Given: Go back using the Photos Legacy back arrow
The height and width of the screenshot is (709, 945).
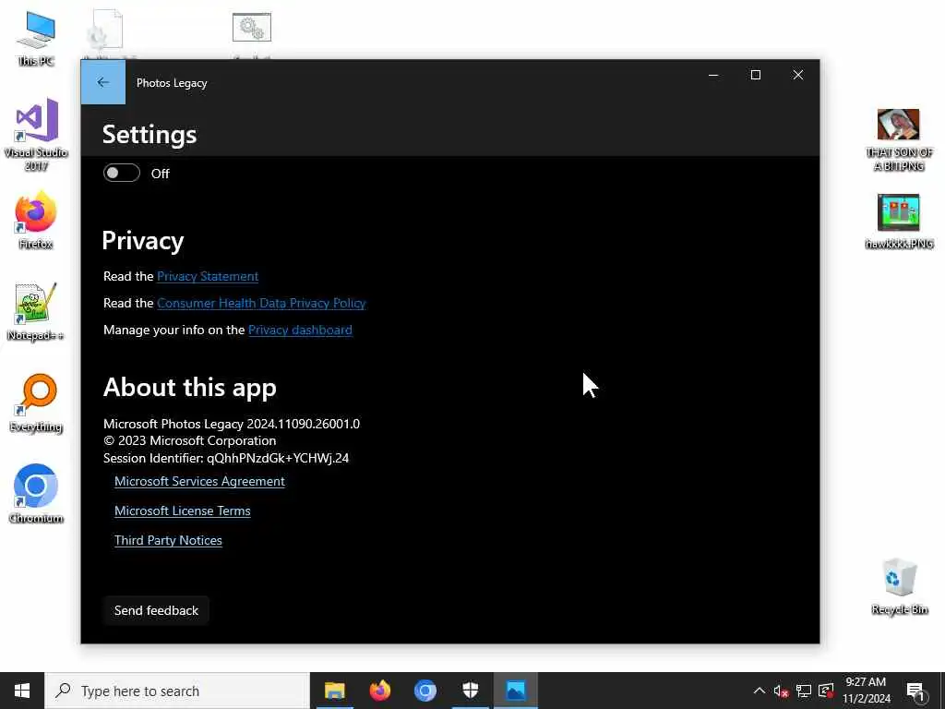Looking at the screenshot, I should pos(103,82).
